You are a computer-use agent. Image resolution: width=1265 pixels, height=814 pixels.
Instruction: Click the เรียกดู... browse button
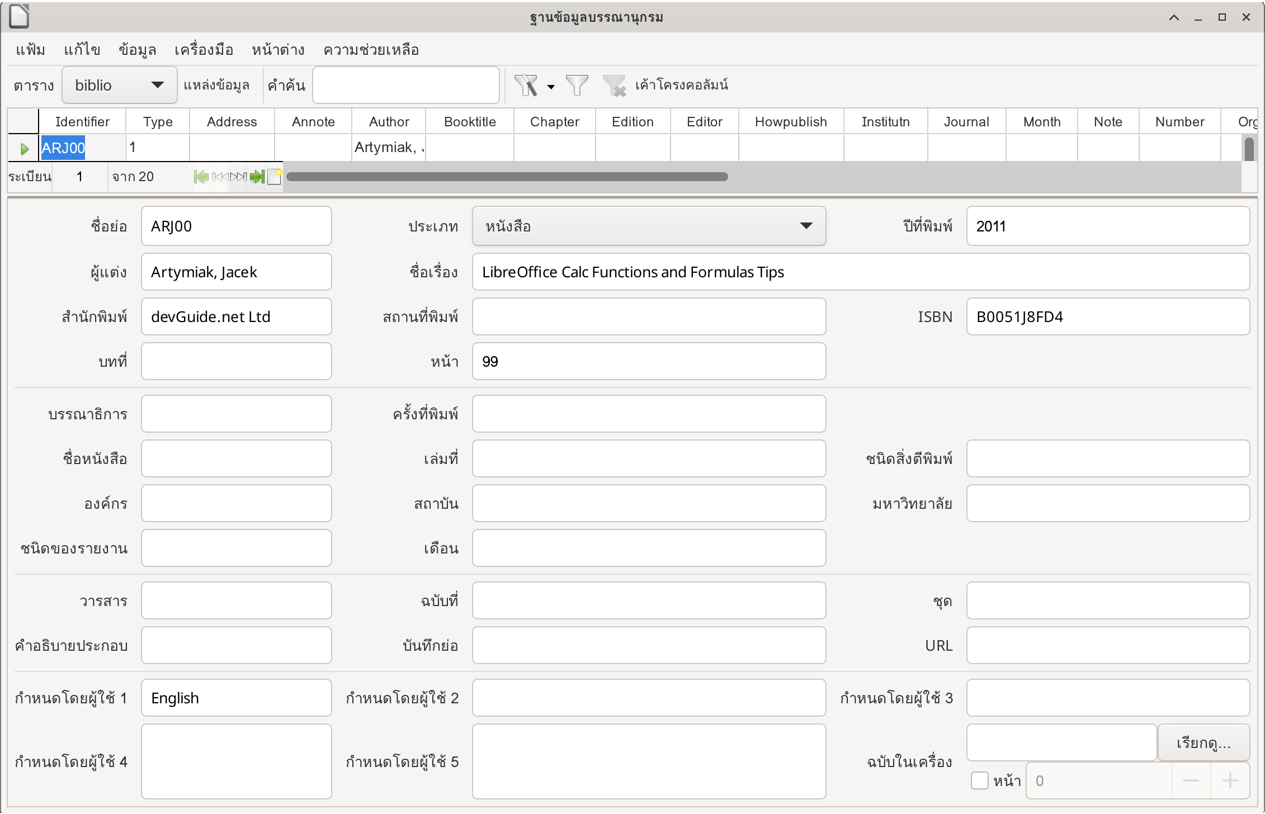tap(1203, 743)
